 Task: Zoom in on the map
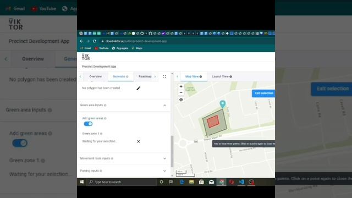click(181, 86)
